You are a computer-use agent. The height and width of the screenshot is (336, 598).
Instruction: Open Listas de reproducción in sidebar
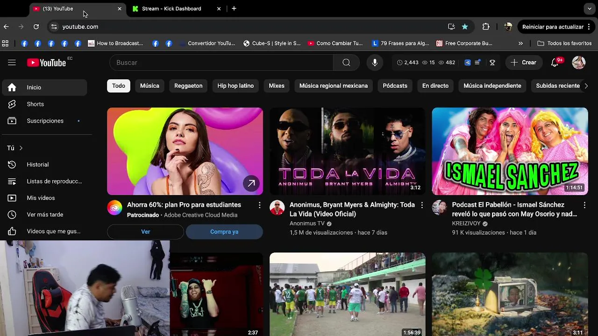[x=44, y=182]
